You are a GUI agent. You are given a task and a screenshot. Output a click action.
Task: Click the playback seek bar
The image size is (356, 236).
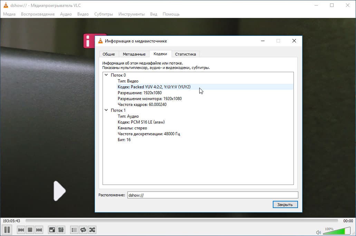182,220
